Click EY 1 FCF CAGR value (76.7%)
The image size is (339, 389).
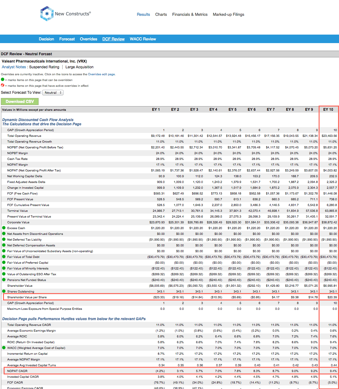(159, 382)
